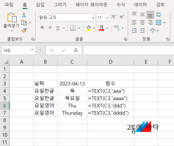Click the formula bar Cancel X icon
The height and width of the screenshot is (146, 174).
[x=52, y=50]
